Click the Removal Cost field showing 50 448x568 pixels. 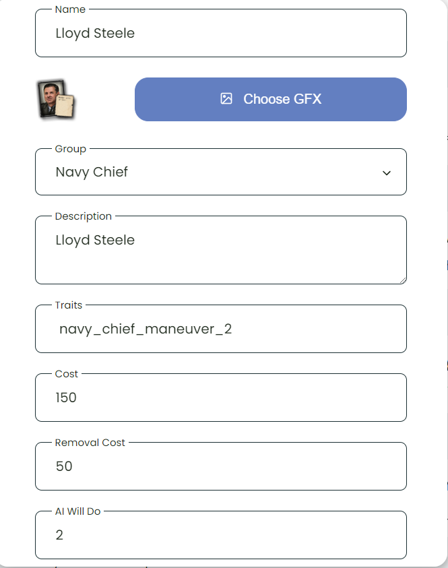pyautogui.click(x=221, y=466)
